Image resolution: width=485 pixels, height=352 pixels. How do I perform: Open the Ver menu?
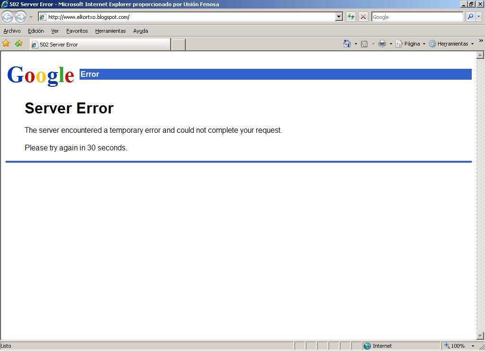(x=55, y=31)
